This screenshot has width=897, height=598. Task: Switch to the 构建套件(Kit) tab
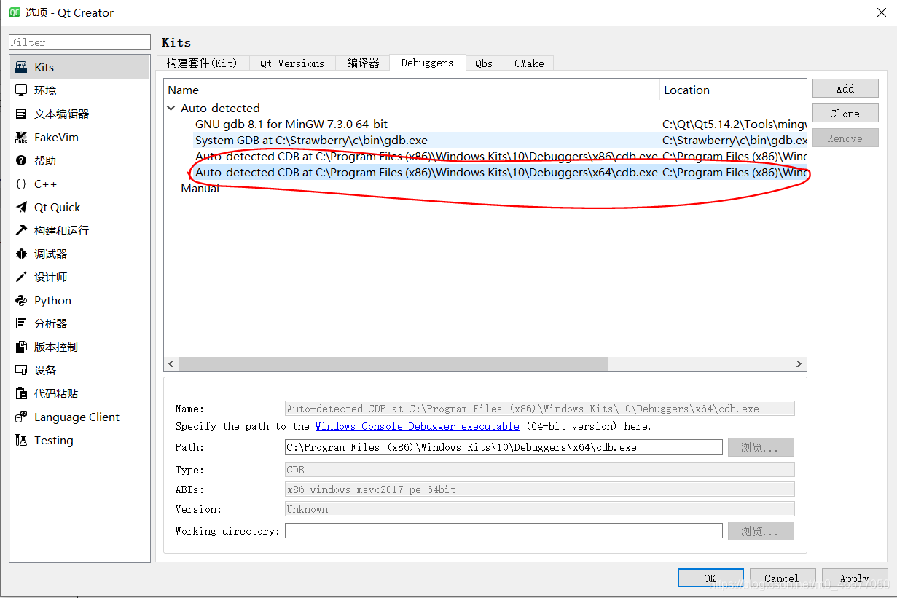[x=202, y=63]
